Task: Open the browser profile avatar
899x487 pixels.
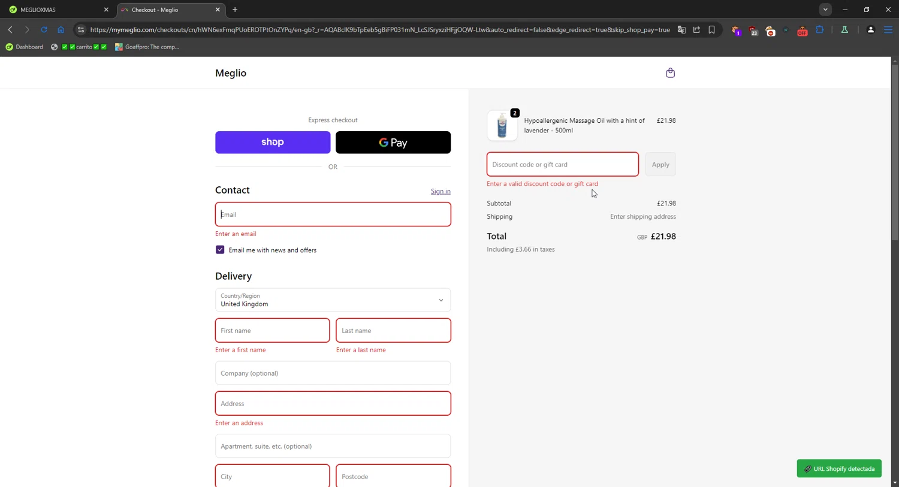Action: coord(871,29)
